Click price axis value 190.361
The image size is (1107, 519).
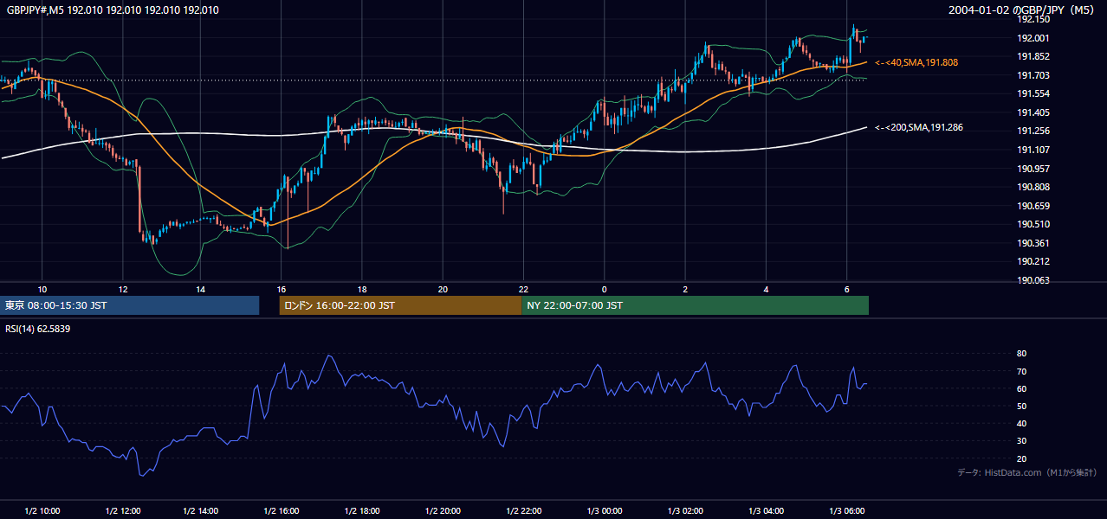point(1033,243)
